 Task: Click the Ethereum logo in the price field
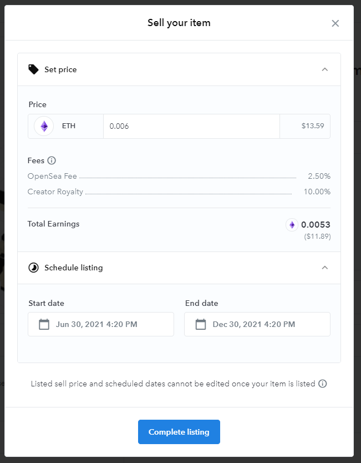tap(44, 126)
